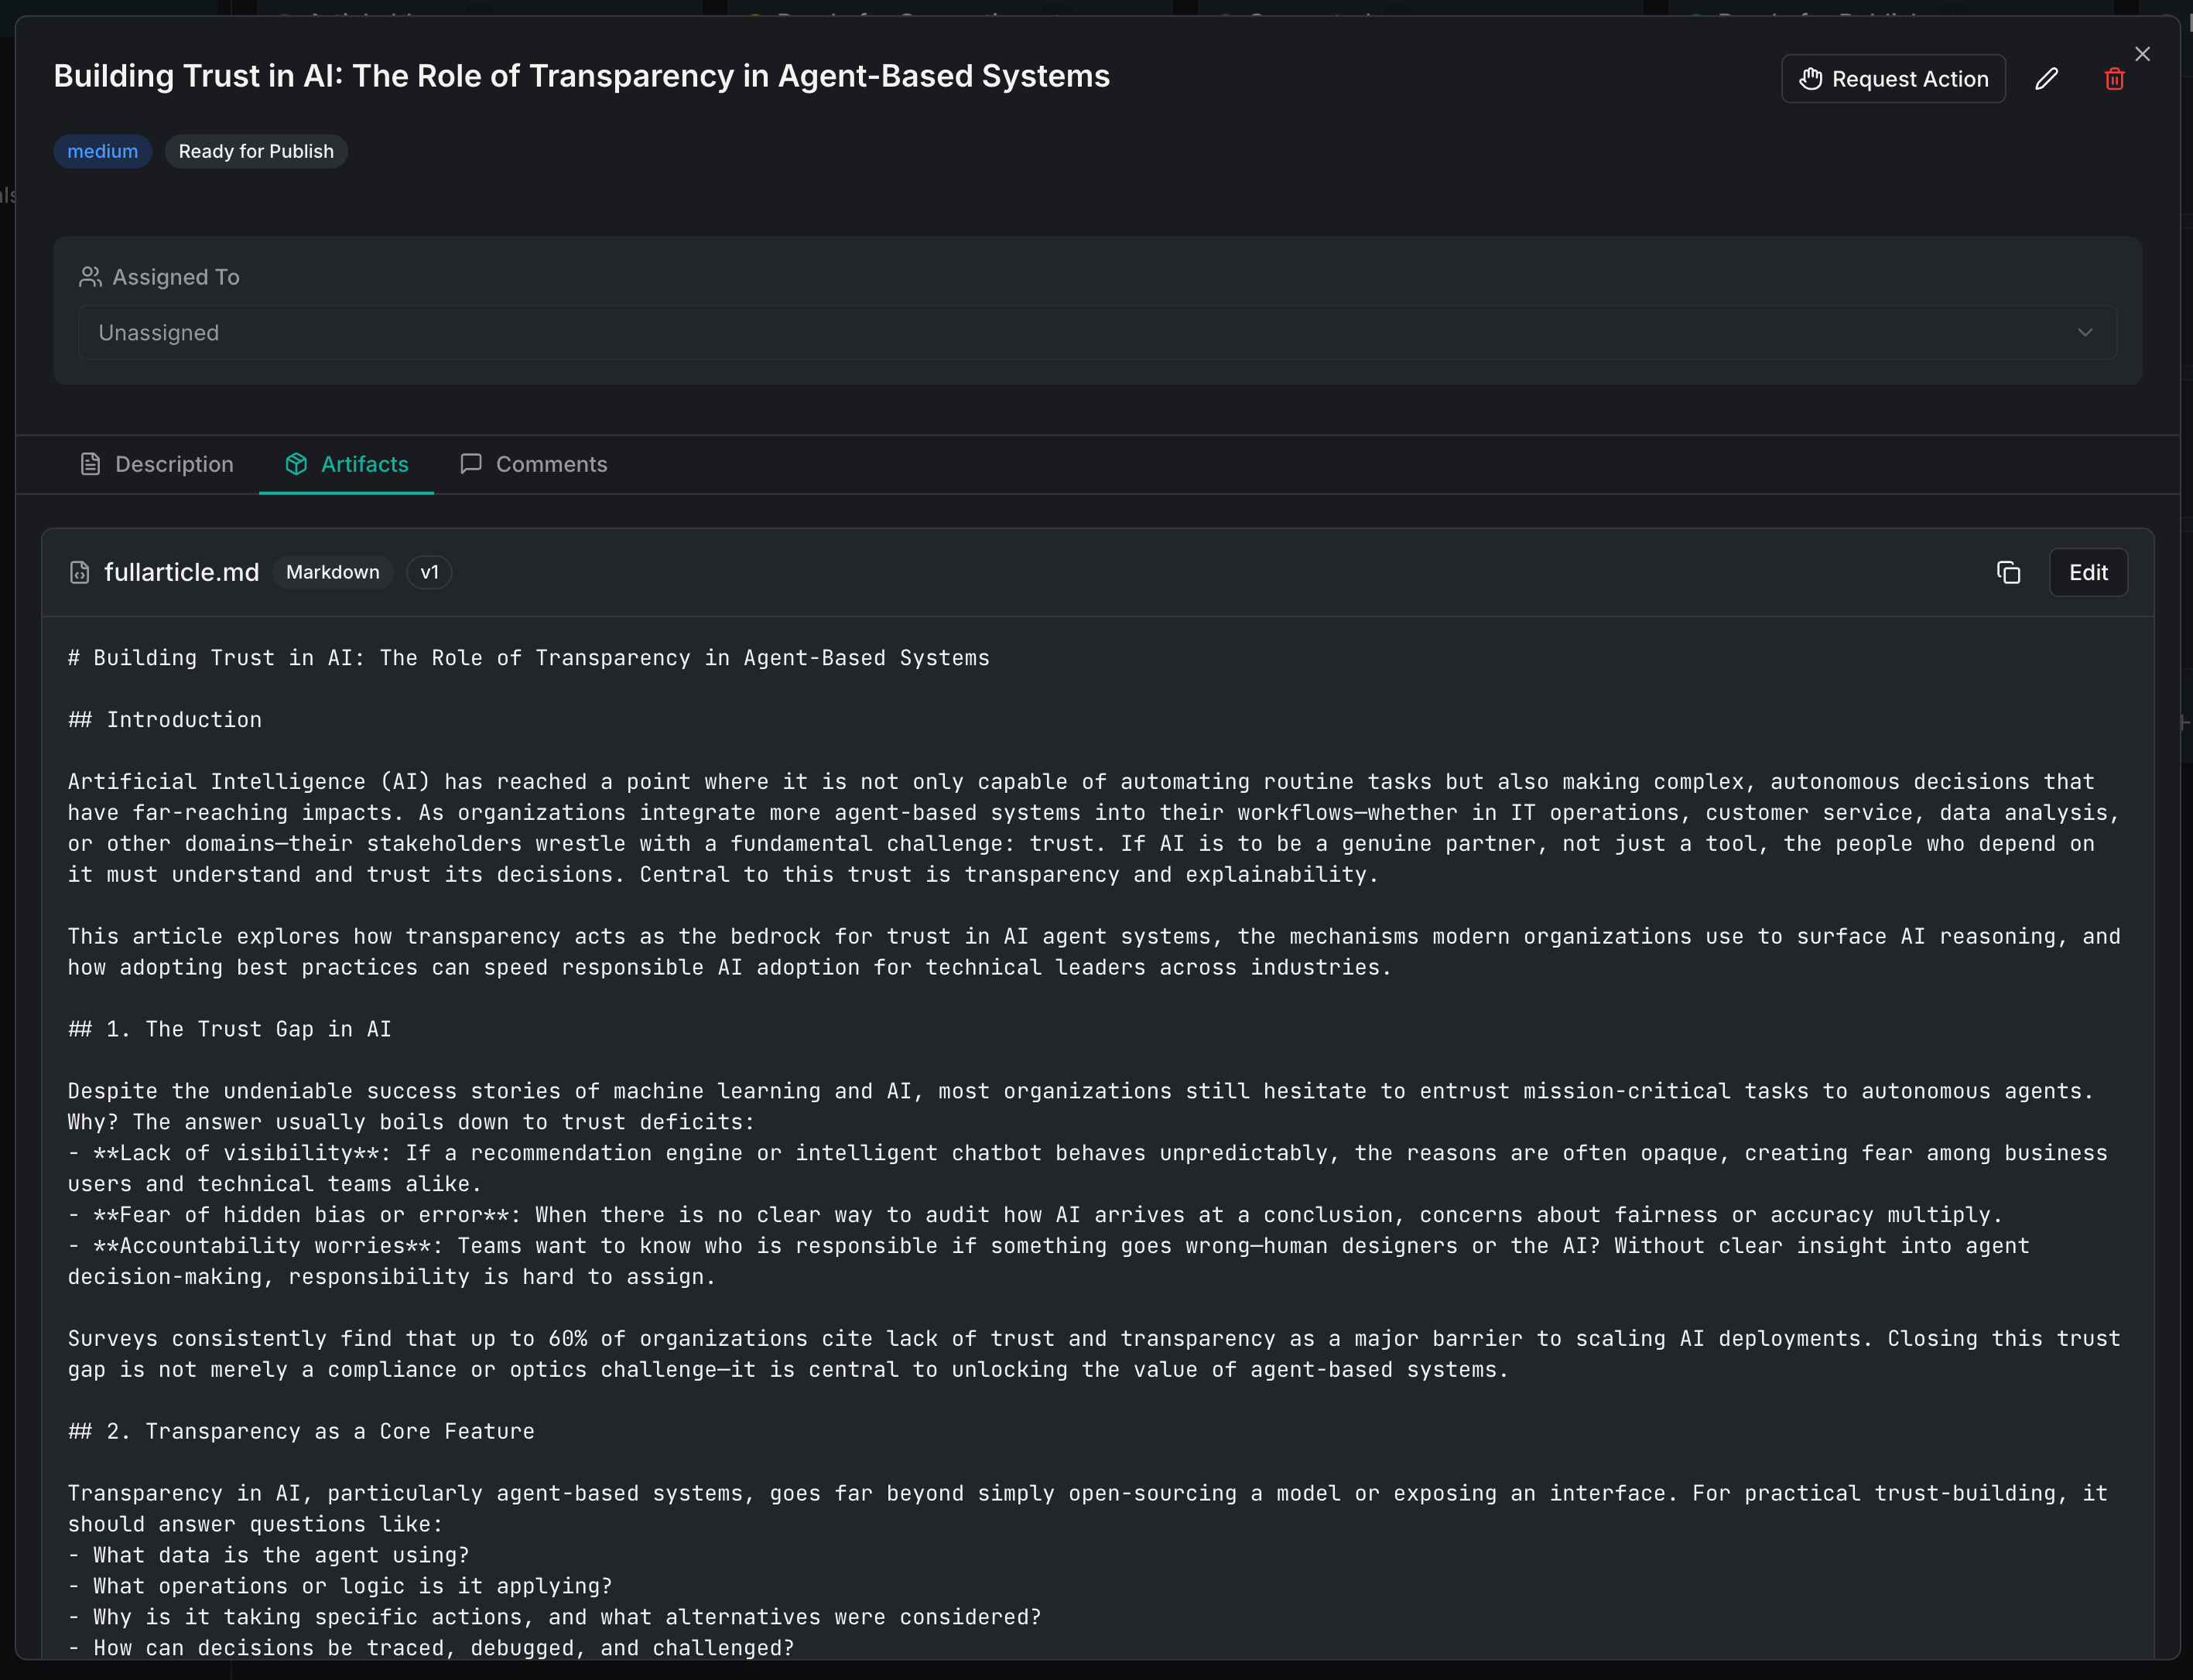Copy fullarticle.md contents with copy icon
Image resolution: width=2193 pixels, height=1680 pixels.
pyautogui.click(x=2008, y=572)
